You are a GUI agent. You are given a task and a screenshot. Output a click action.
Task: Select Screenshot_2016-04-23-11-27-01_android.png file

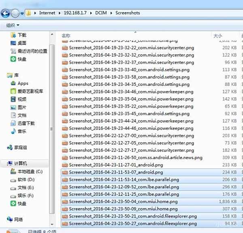tap(116, 165)
